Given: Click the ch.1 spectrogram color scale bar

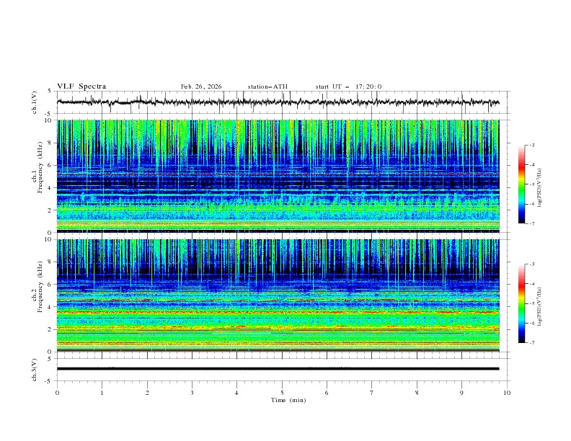Looking at the screenshot, I should (x=521, y=184).
